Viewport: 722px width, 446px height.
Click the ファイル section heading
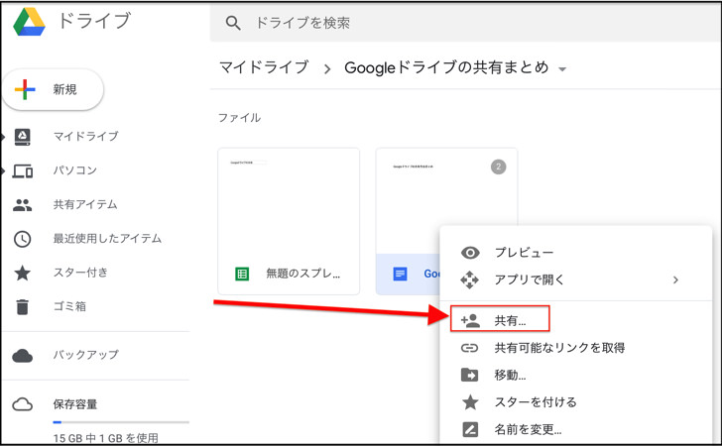coord(239,118)
